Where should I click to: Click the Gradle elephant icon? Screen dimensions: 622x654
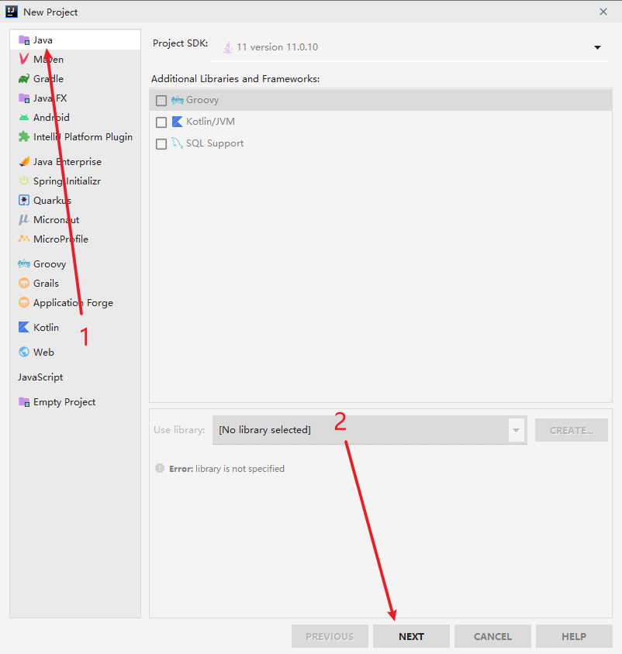pos(24,79)
